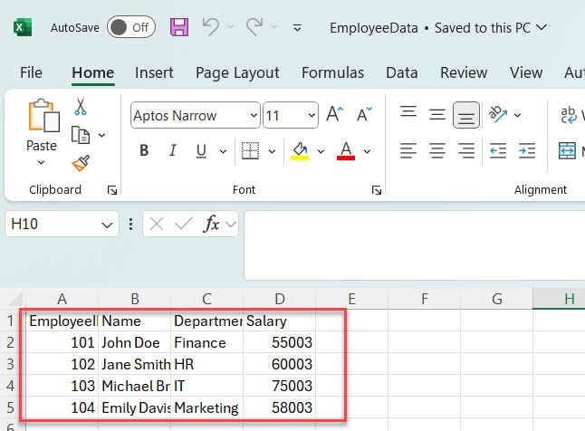Toggle Underline formatting
This screenshot has width=585, height=431.
[x=201, y=150]
